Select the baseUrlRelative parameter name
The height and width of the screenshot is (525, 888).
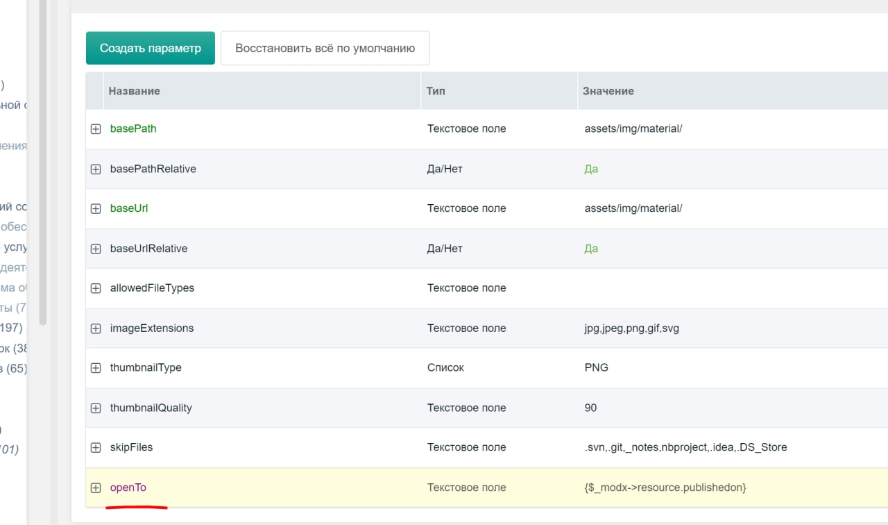149,249
